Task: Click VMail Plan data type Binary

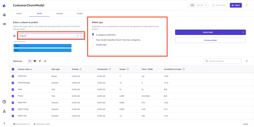Action: (x=54, y=76)
